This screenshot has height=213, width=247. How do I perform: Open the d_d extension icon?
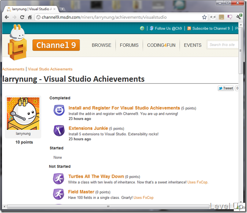pyautogui.click(x=213, y=17)
